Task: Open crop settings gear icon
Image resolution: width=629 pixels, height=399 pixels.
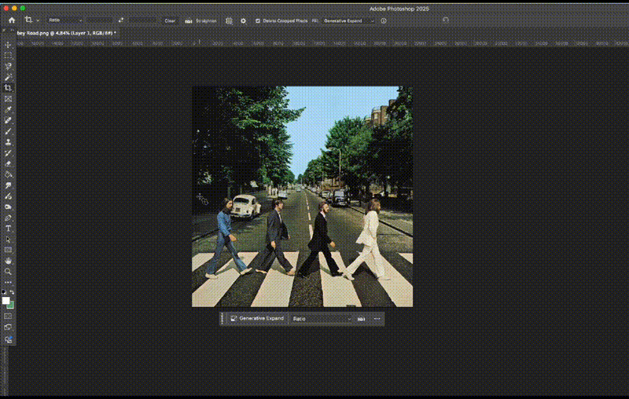Action: (x=243, y=20)
